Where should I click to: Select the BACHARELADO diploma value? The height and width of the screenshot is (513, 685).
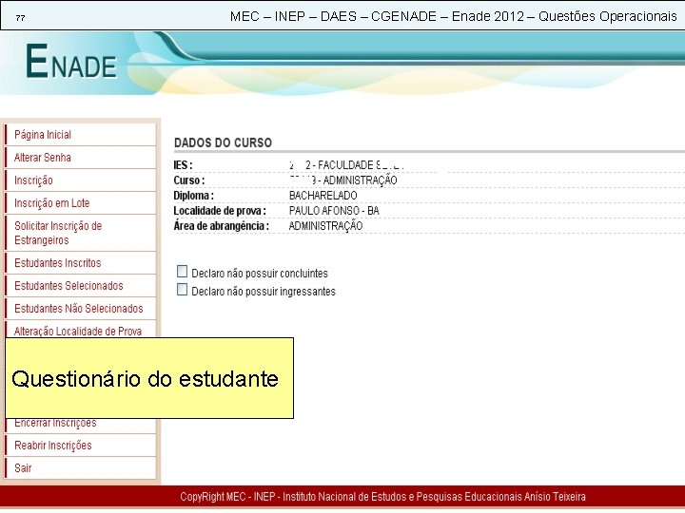(x=323, y=196)
